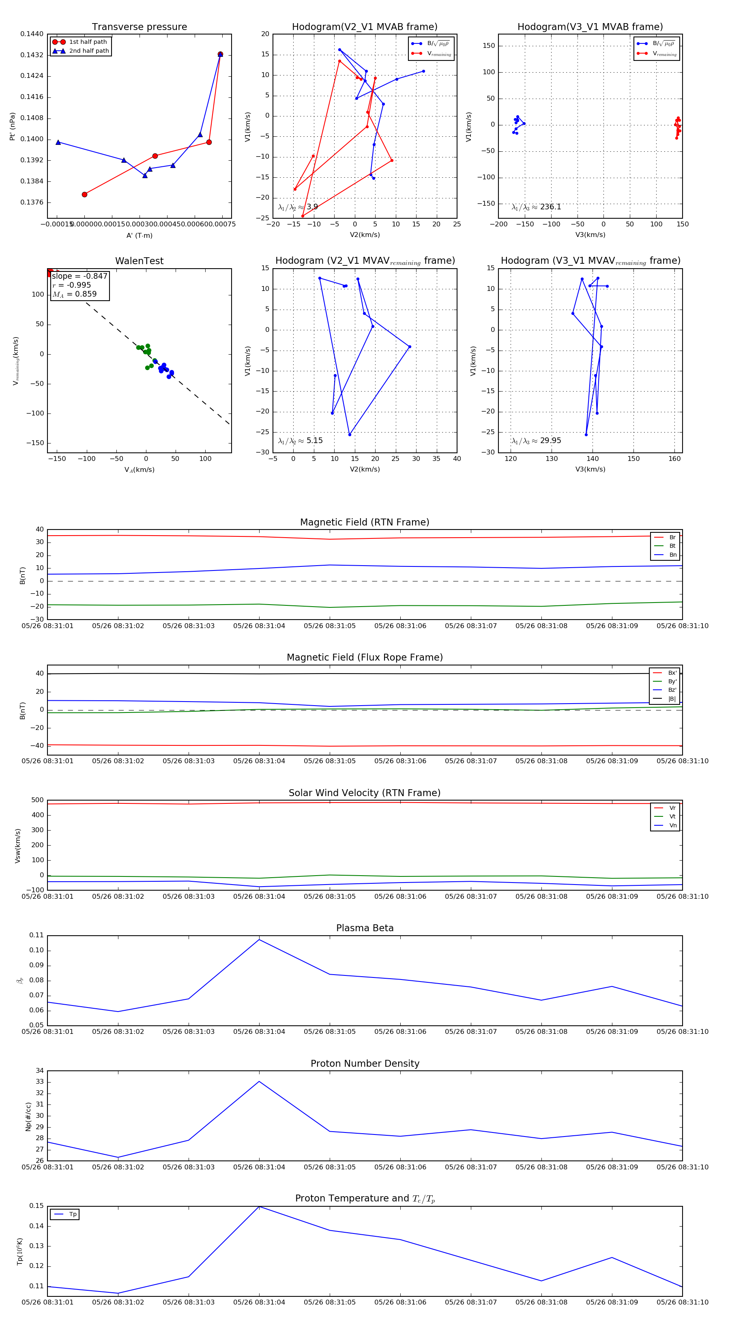Click the peak of the Proton Number Density curve
The image size is (730, 1339).
(x=259, y=1082)
